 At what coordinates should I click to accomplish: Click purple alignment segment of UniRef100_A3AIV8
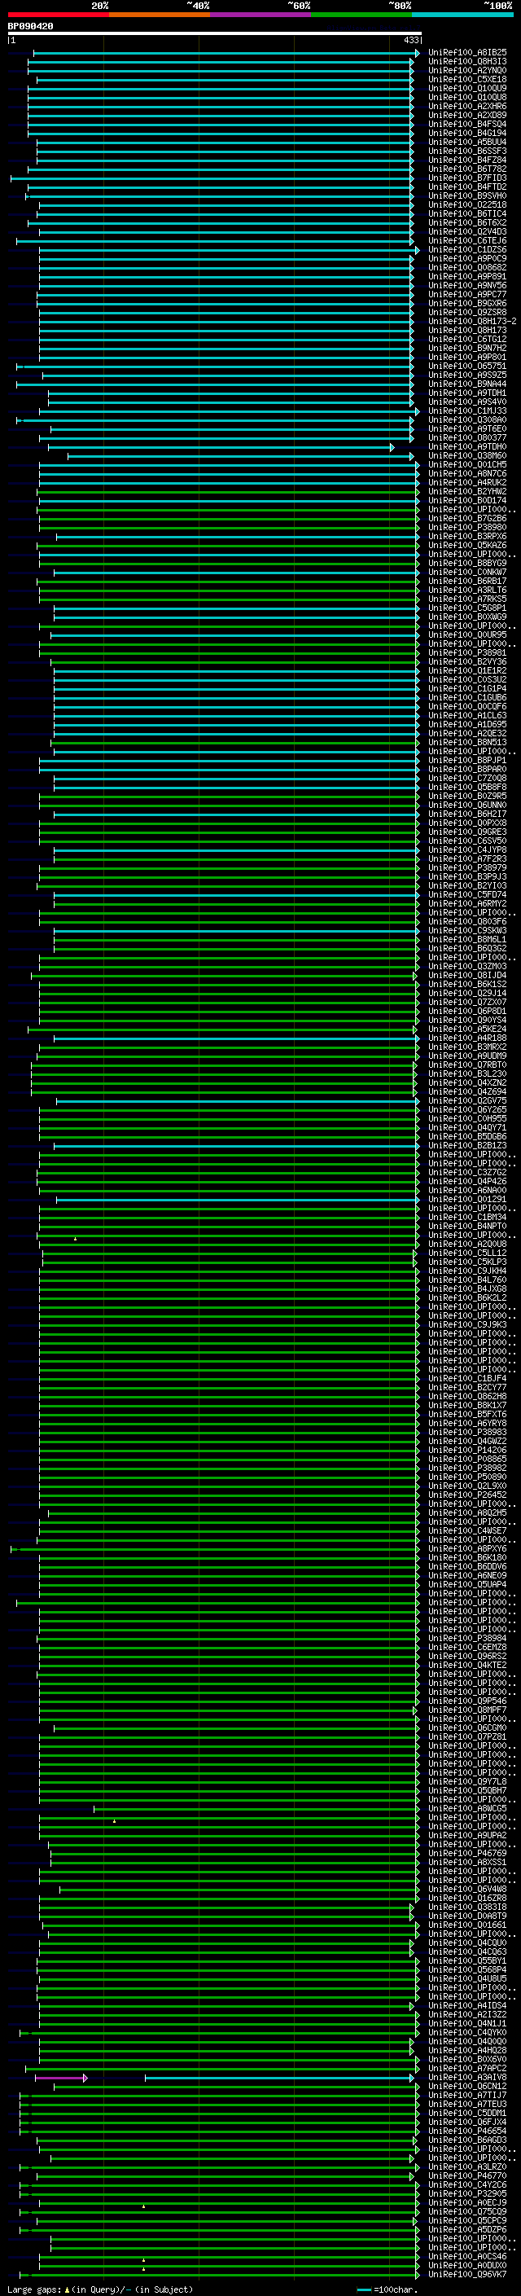(x=61, y=2078)
